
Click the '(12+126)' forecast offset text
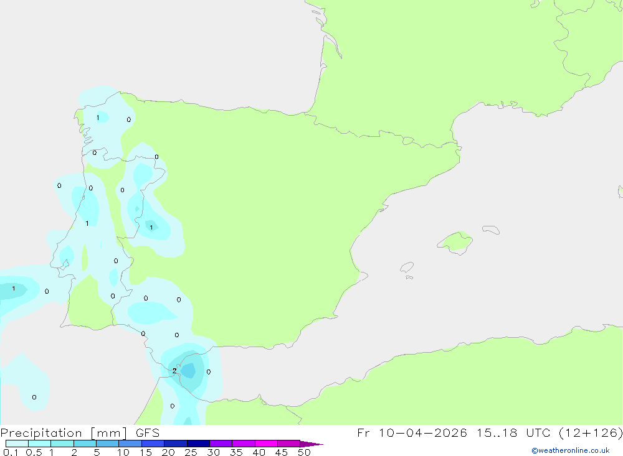(591, 433)
